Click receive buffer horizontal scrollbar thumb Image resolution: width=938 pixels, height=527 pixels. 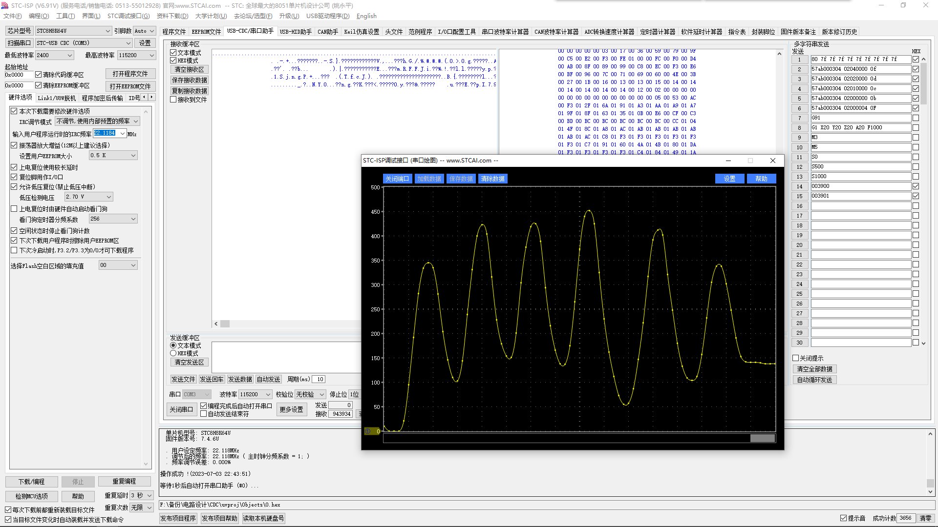[225, 324]
